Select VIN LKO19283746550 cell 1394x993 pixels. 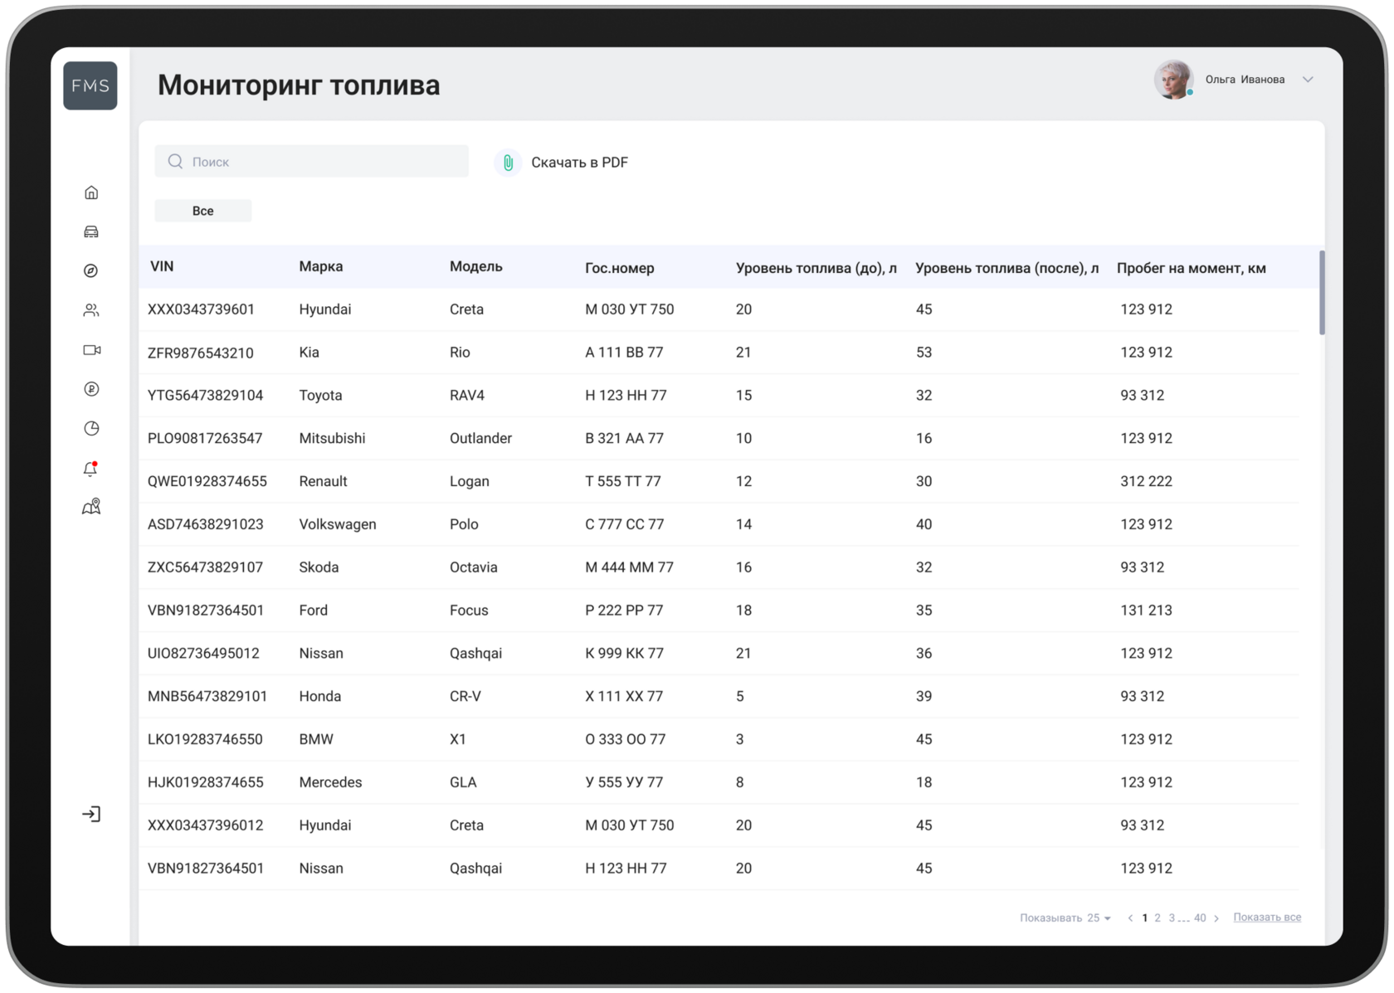205,740
